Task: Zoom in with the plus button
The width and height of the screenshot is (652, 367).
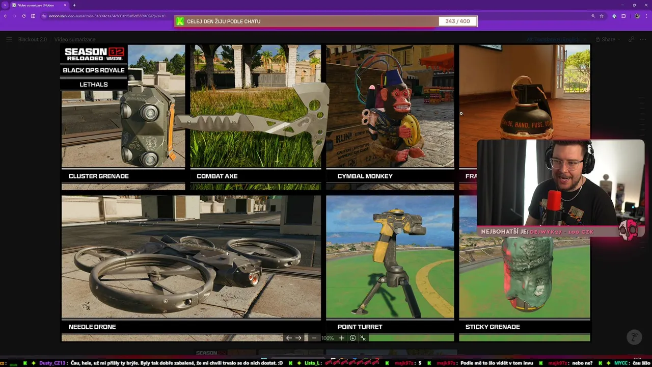Action: (341, 338)
